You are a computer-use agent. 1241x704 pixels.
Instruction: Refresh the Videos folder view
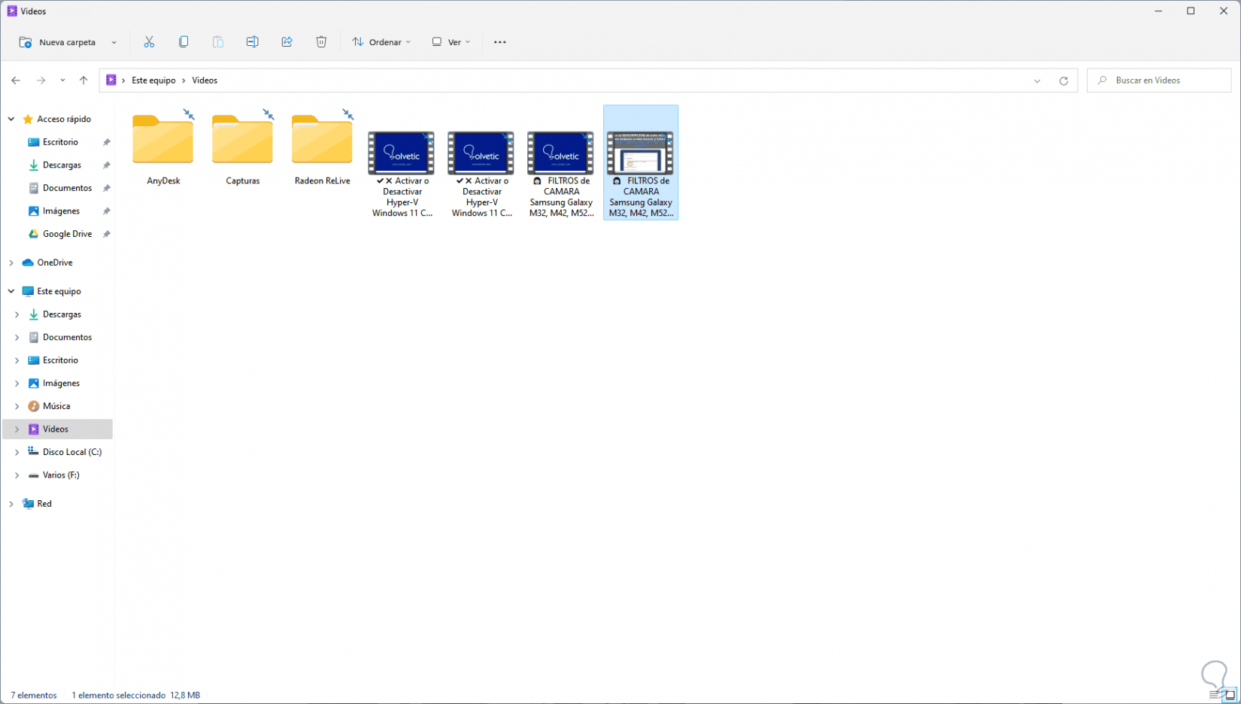point(1063,80)
